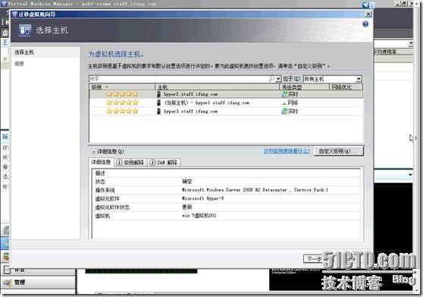Close the migration wizard dialog

(x=368, y=14)
